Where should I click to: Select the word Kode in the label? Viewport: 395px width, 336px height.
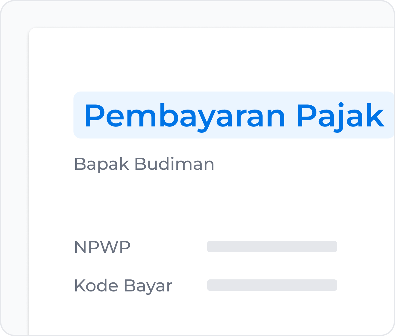pyautogui.click(x=96, y=285)
